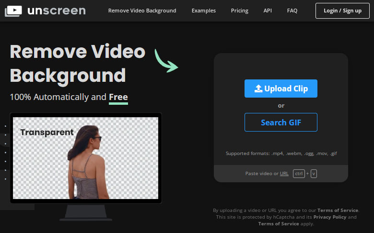Click the Login / Sign up button
The width and height of the screenshot is (374, 233).
(342, 11)
